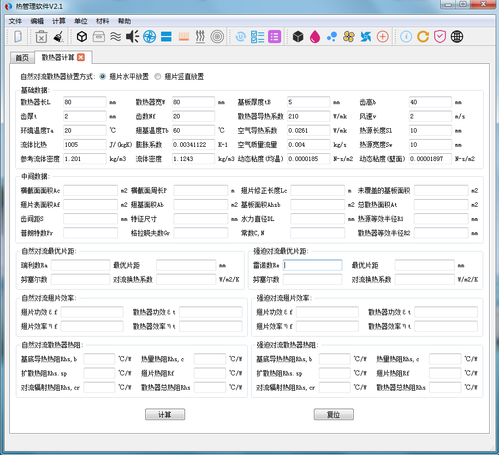Open the orange heatsink fins icon
This screenshot has width=499, height=455.
coord(183,37)
